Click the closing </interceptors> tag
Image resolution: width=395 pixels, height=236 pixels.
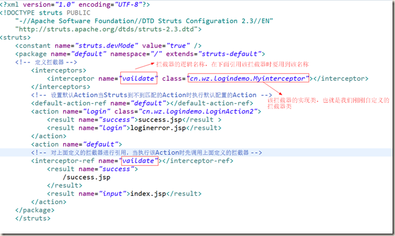(x=61, y=87)
